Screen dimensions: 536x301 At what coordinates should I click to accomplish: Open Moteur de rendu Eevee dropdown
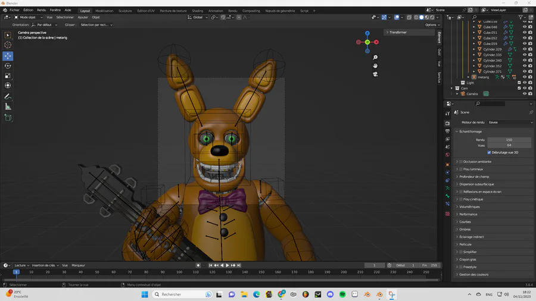pyautogui.click(x=510, y=122)
